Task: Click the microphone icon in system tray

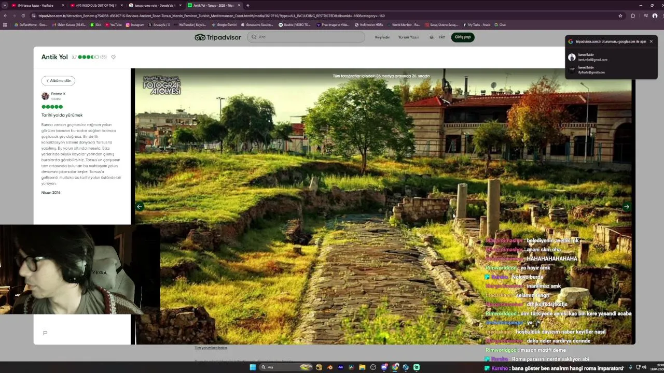Action: (630, 367)
